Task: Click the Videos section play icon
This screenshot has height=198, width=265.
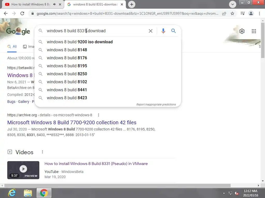Action: (10, 152)
